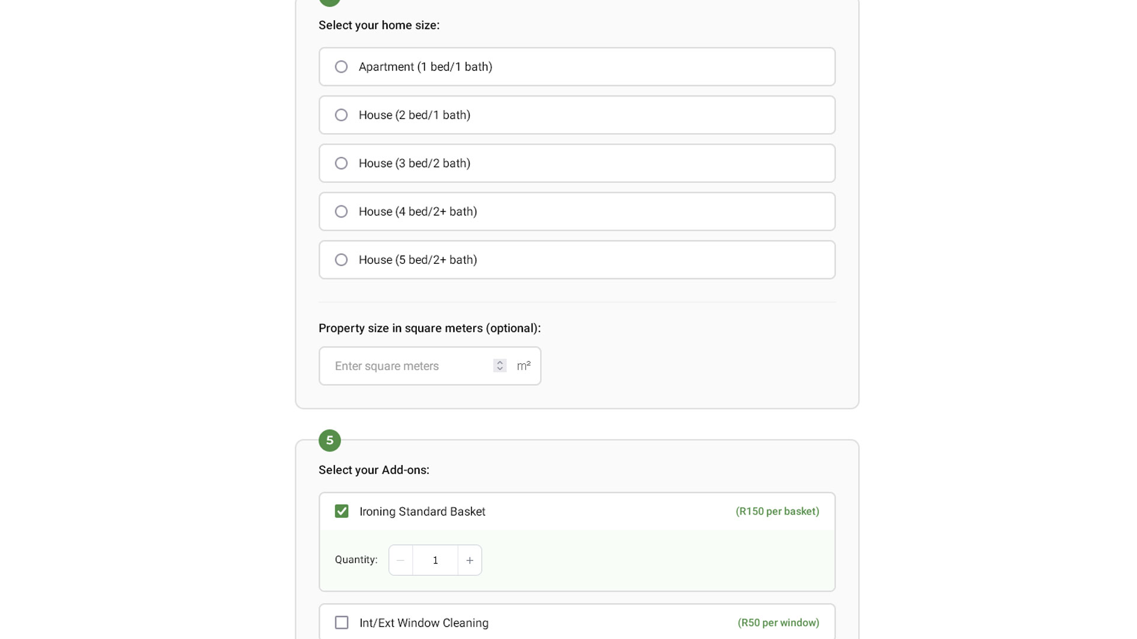This screenshot has width=1137, height=639.
Task: Select House (3 bed/2 bath) radio
Action: [x=341, y=163]
